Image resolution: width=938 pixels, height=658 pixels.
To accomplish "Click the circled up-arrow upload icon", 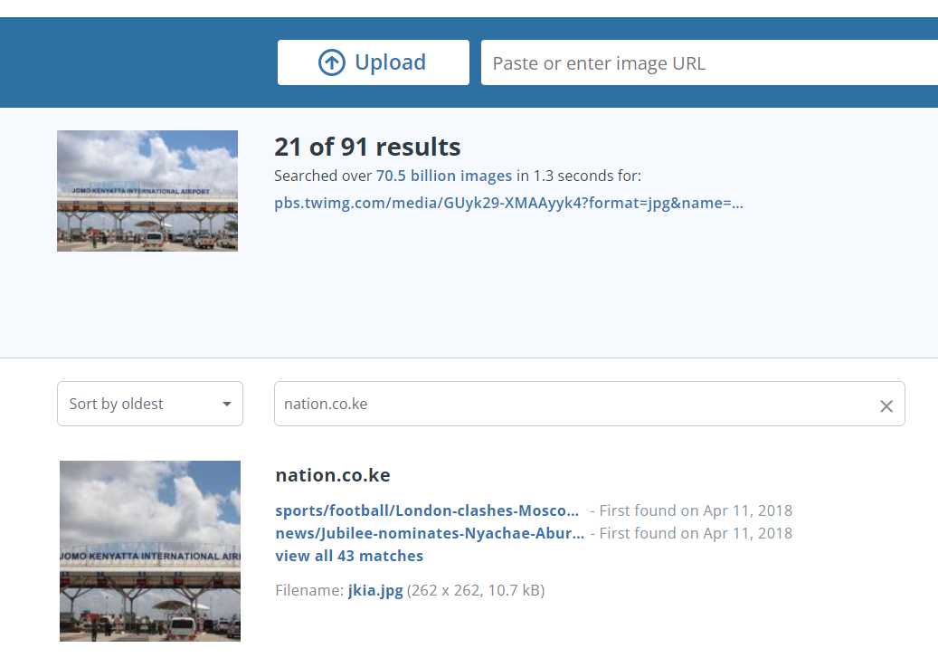I will pos(332,62).
